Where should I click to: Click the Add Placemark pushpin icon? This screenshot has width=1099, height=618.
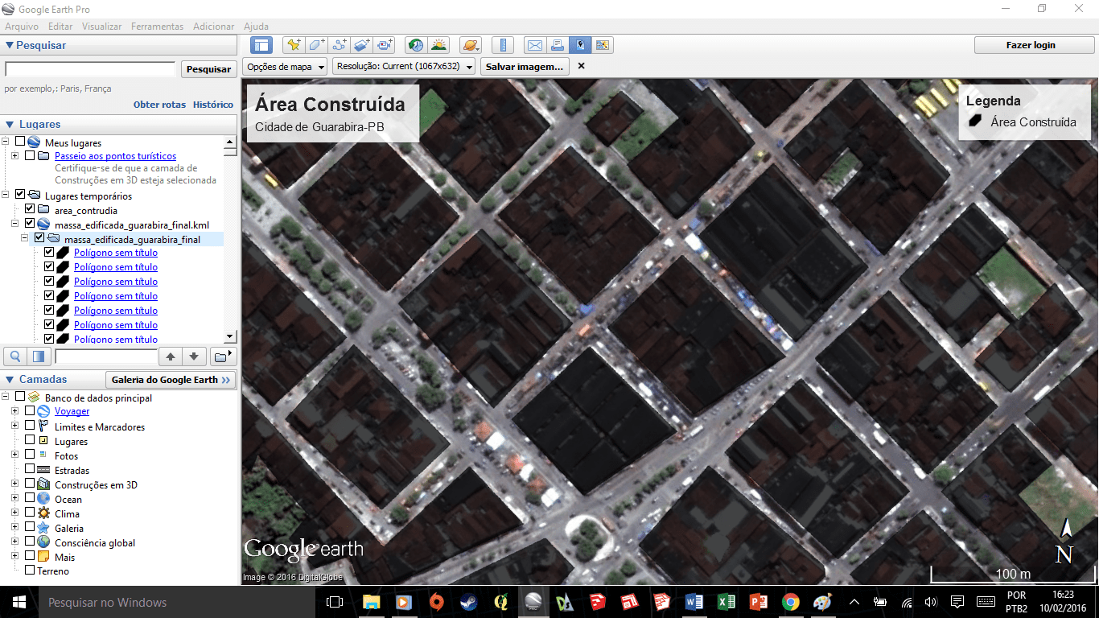point(294,45)
